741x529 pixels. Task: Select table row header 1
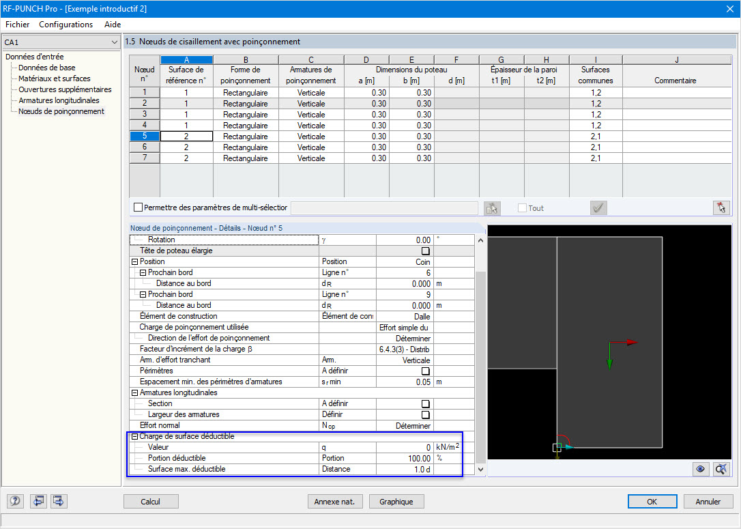point(145,92)
